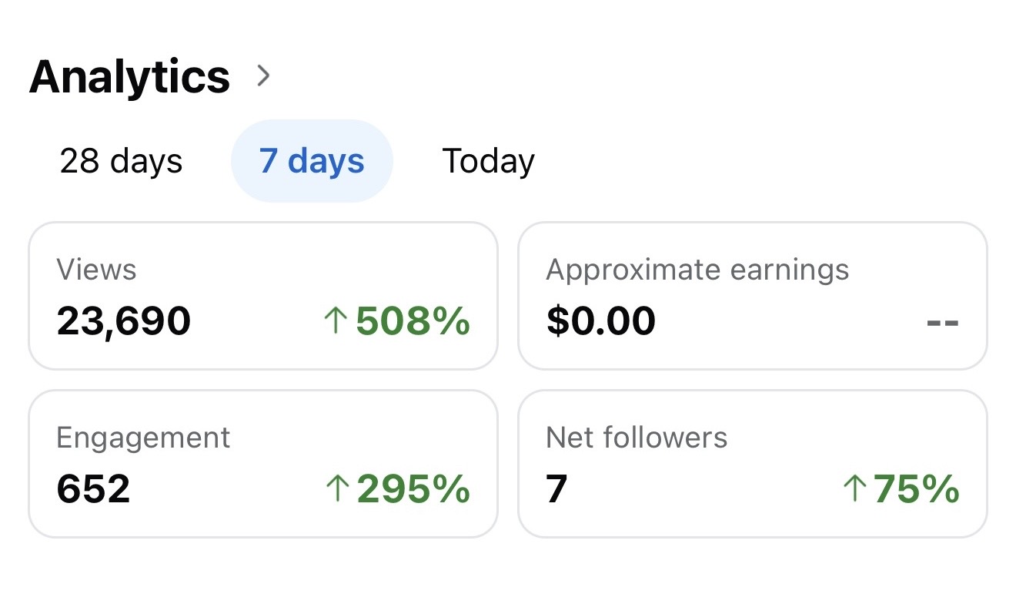
Task: Click the 508% views increase figure
Action: coord(413,321)
